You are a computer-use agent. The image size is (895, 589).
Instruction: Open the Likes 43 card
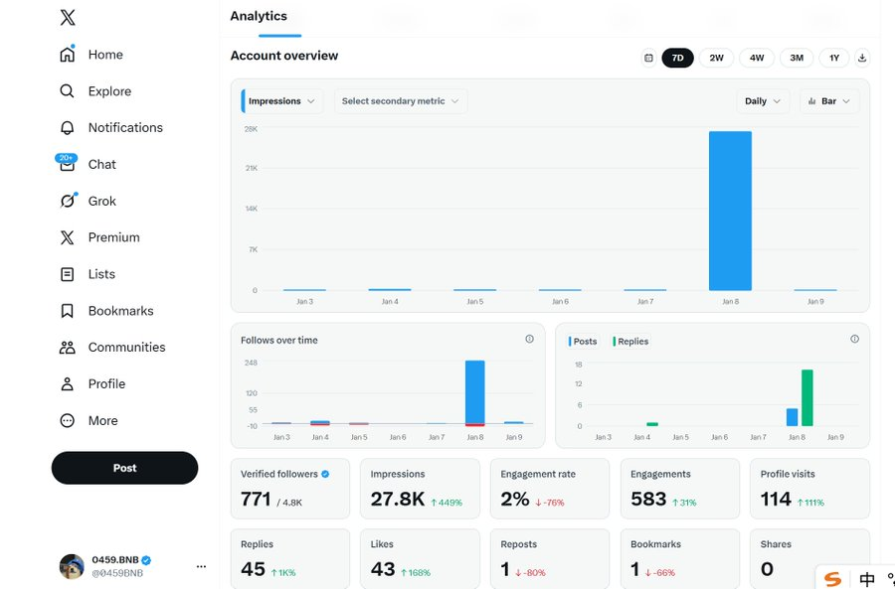coord(420,559)
